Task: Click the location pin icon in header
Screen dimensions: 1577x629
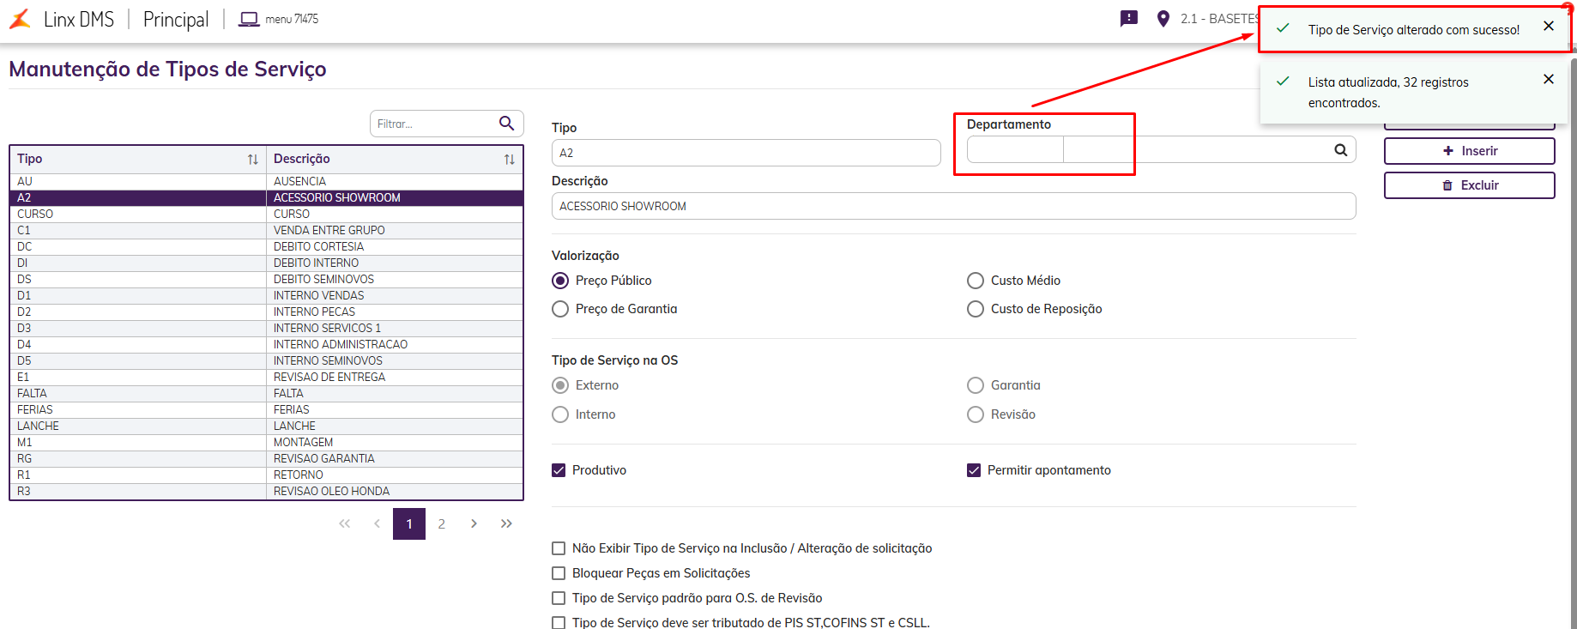Action: 1163,19
